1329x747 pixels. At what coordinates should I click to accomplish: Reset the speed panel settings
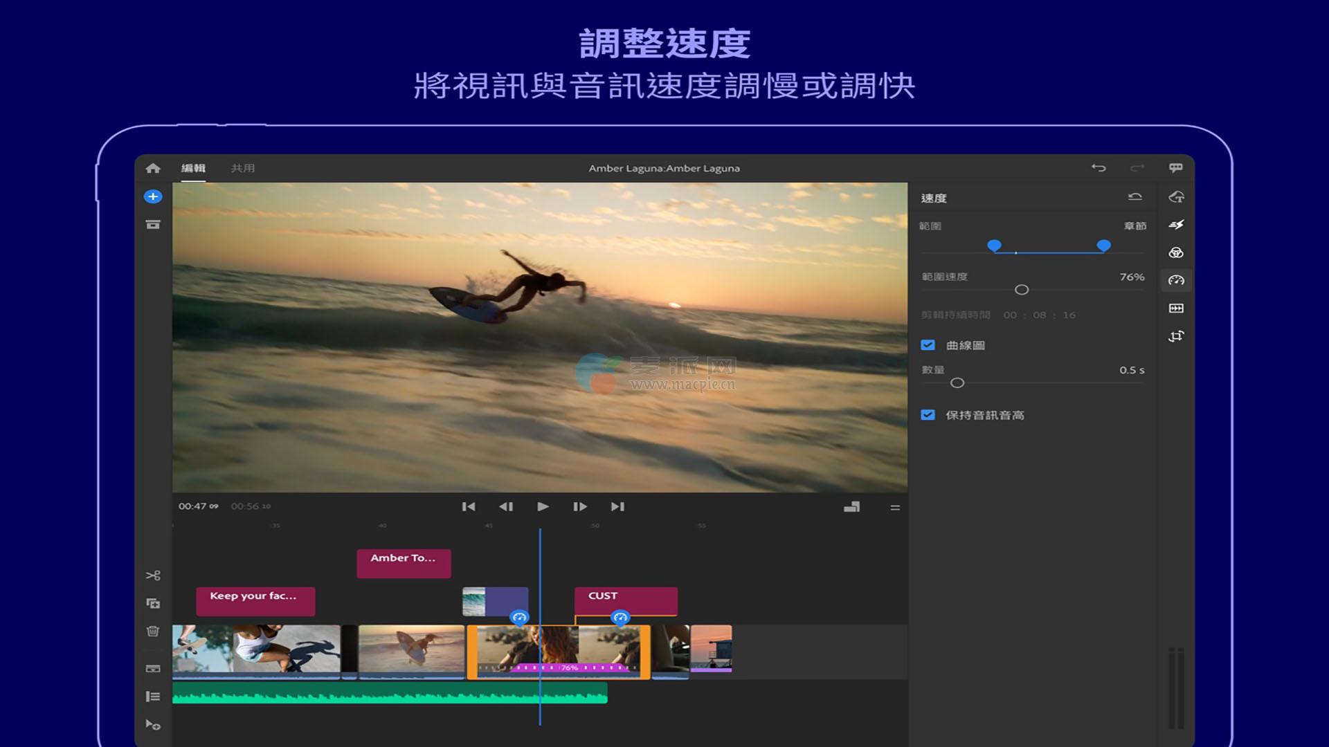point(1134,197)
